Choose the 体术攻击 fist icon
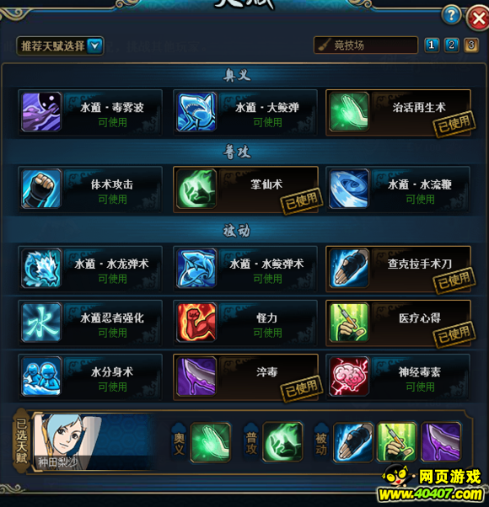Image resolution: width=489 pixels, height=507 pixels. pos(41,189)
